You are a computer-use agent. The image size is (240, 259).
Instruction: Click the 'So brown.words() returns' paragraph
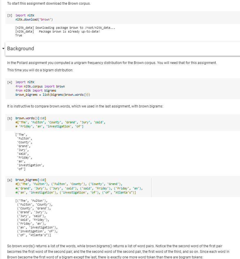point(118,252)
